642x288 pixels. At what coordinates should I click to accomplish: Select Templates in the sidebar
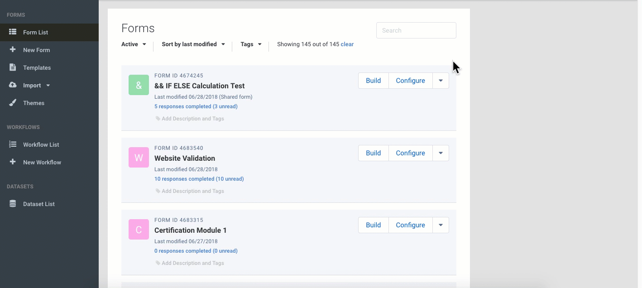[37, 67]
